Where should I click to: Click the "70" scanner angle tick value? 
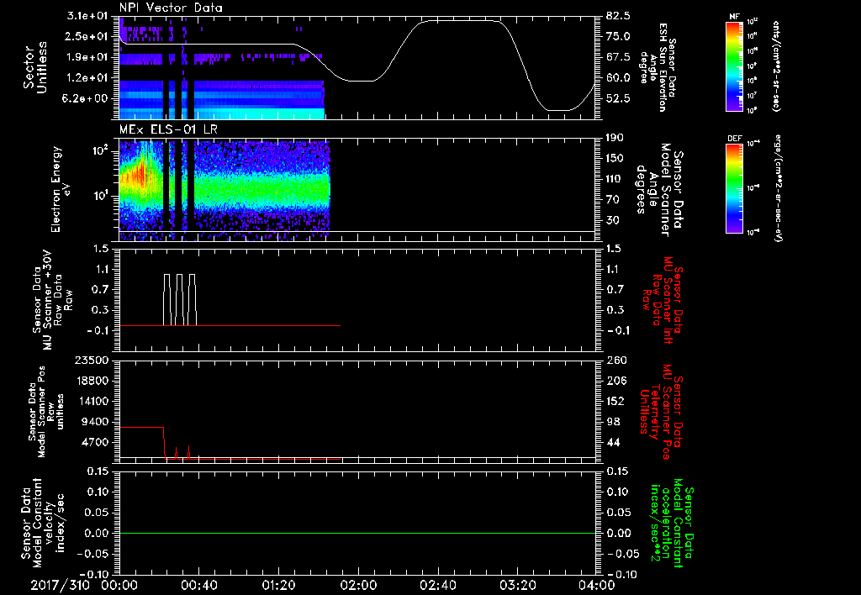612,199
